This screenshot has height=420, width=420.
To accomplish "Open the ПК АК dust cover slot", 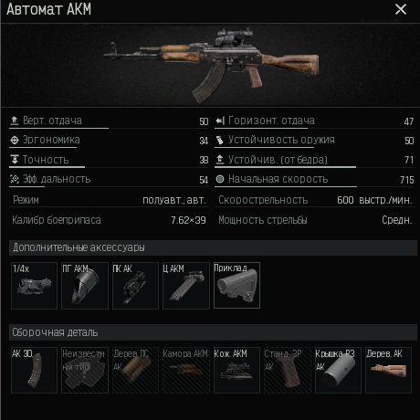I will click(x=135, y=286).
